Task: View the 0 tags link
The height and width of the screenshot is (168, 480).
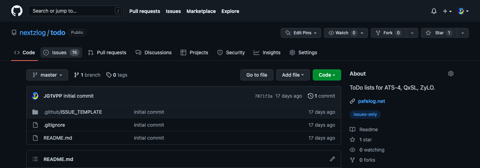Action: [x=117, y=75]
